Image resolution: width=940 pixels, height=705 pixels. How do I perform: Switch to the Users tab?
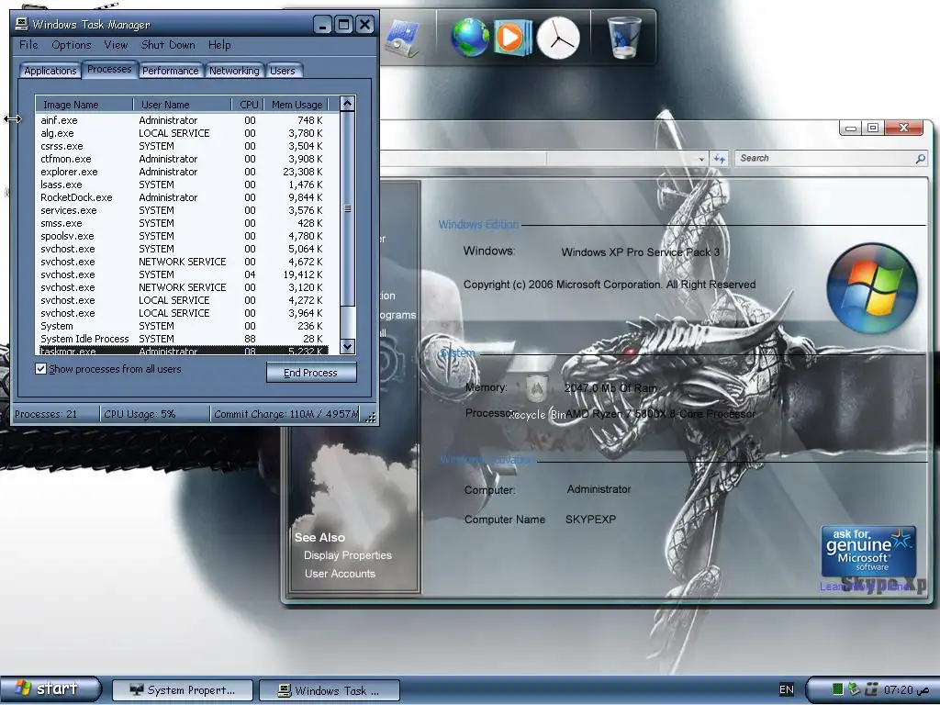283,70
